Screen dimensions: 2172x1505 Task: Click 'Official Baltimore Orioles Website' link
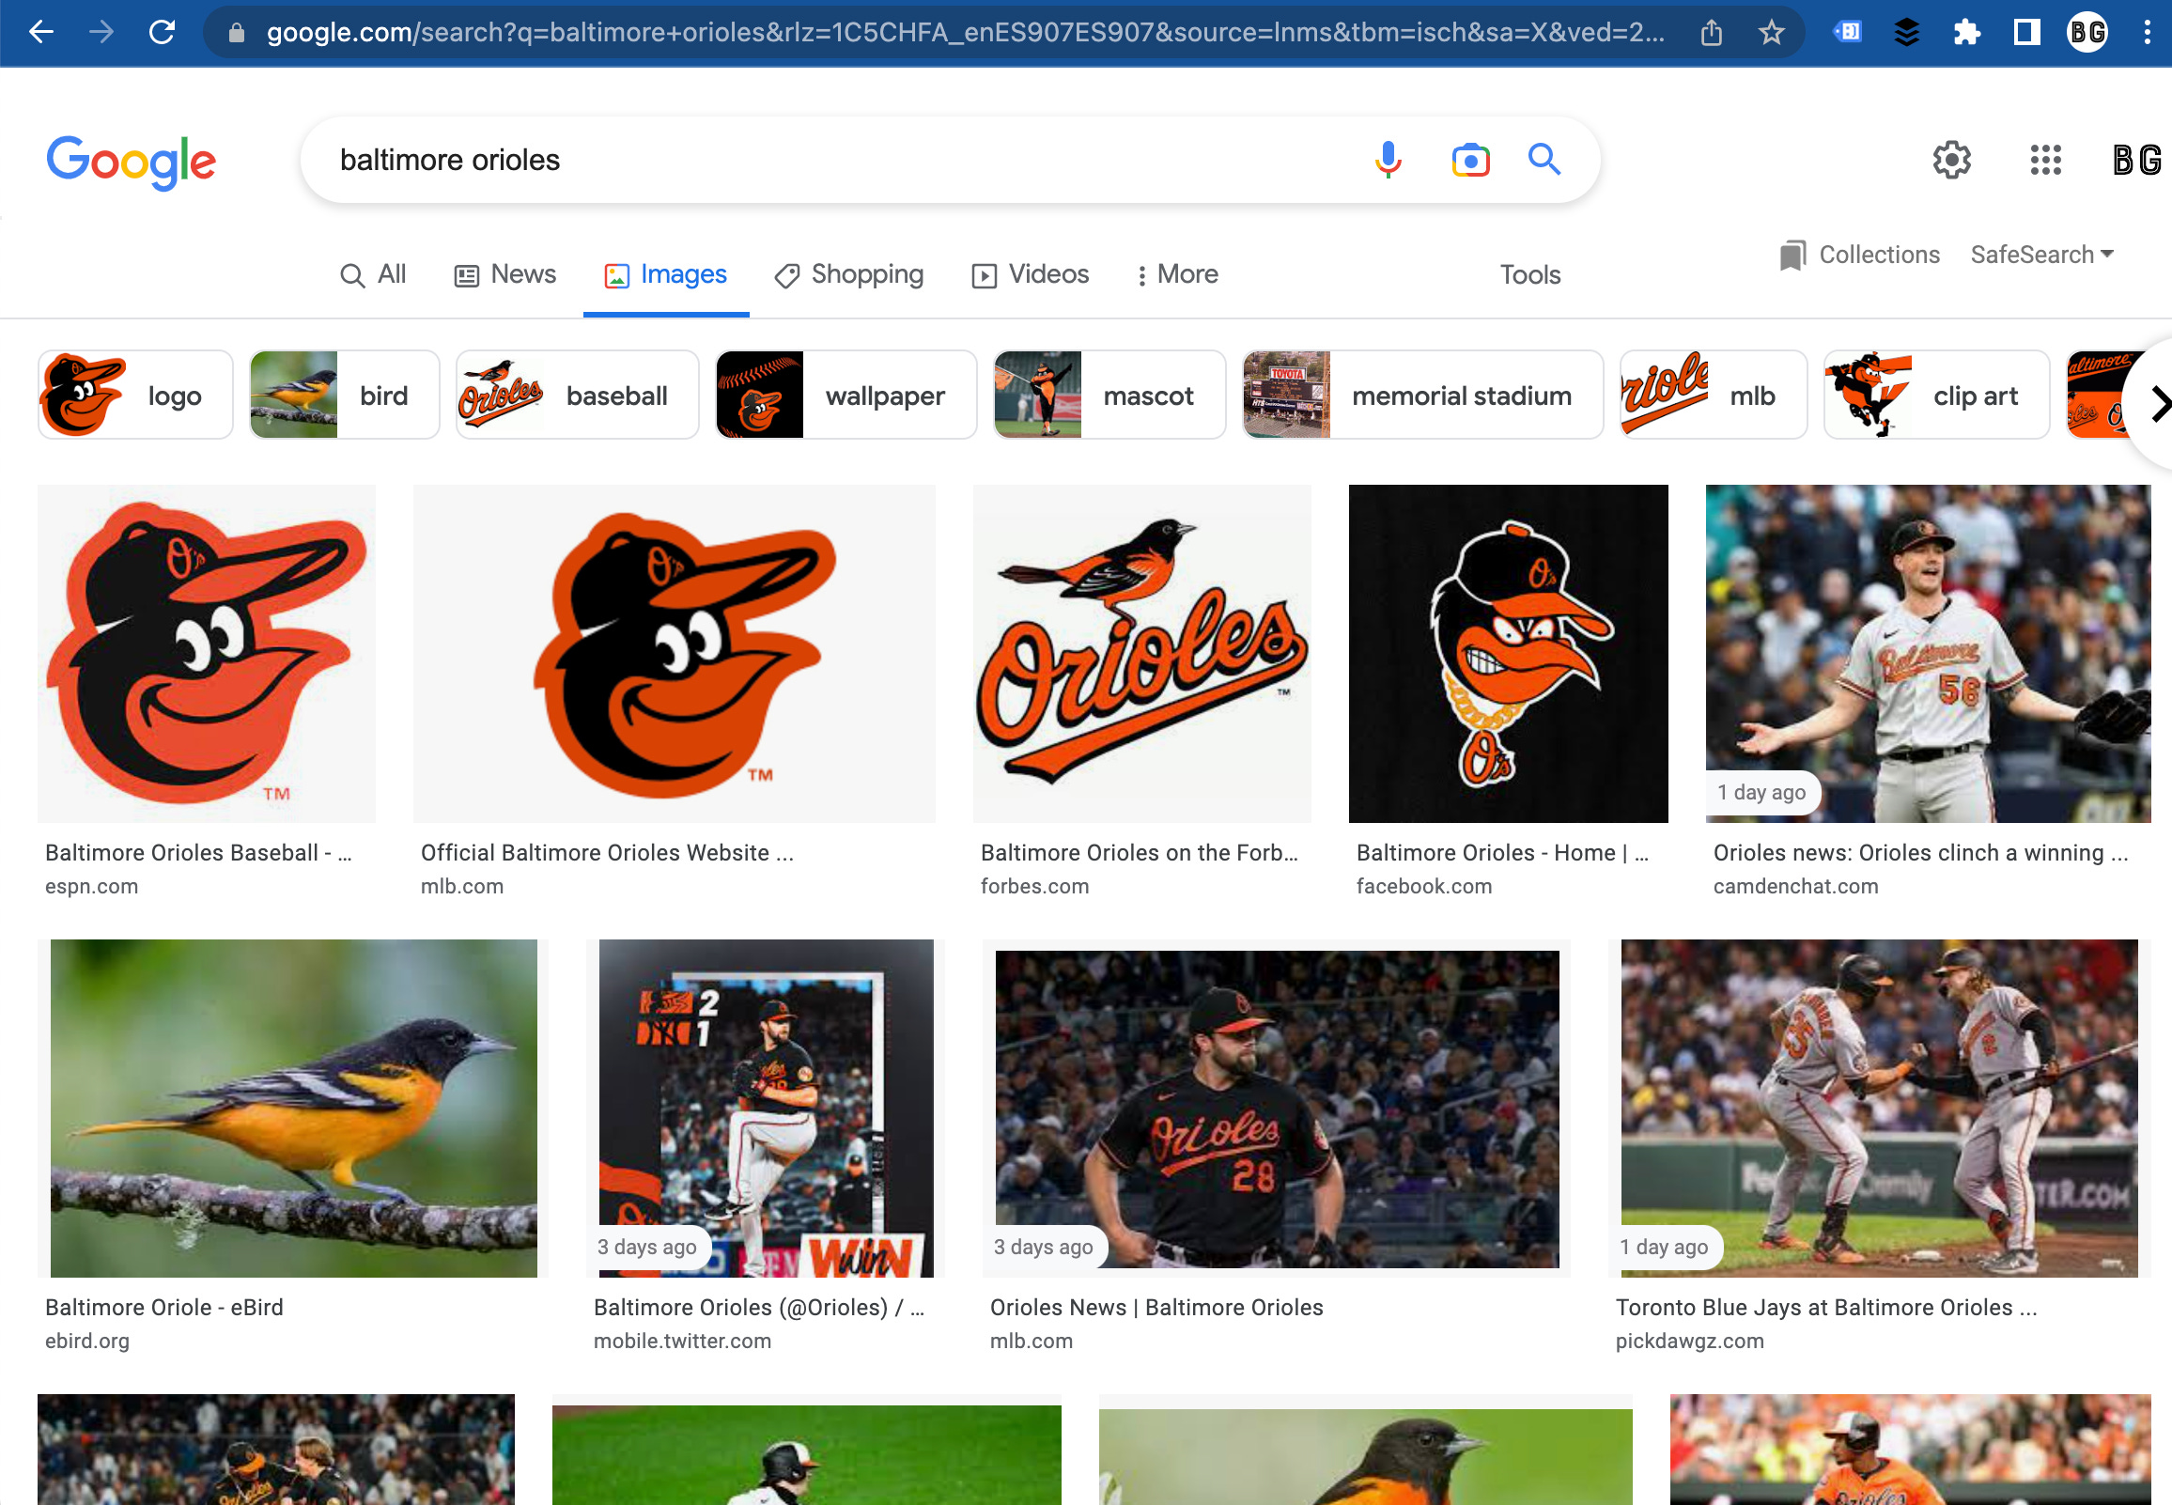click(607, 852)
